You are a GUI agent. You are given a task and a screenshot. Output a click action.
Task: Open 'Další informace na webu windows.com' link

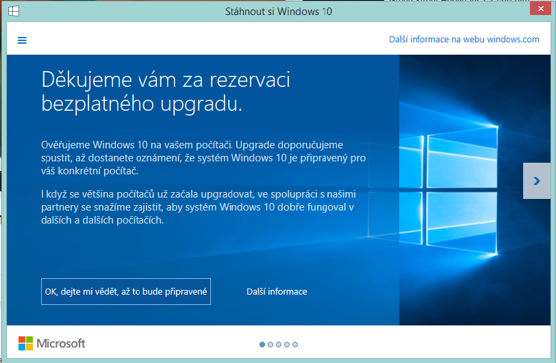[x=464, y=40]
